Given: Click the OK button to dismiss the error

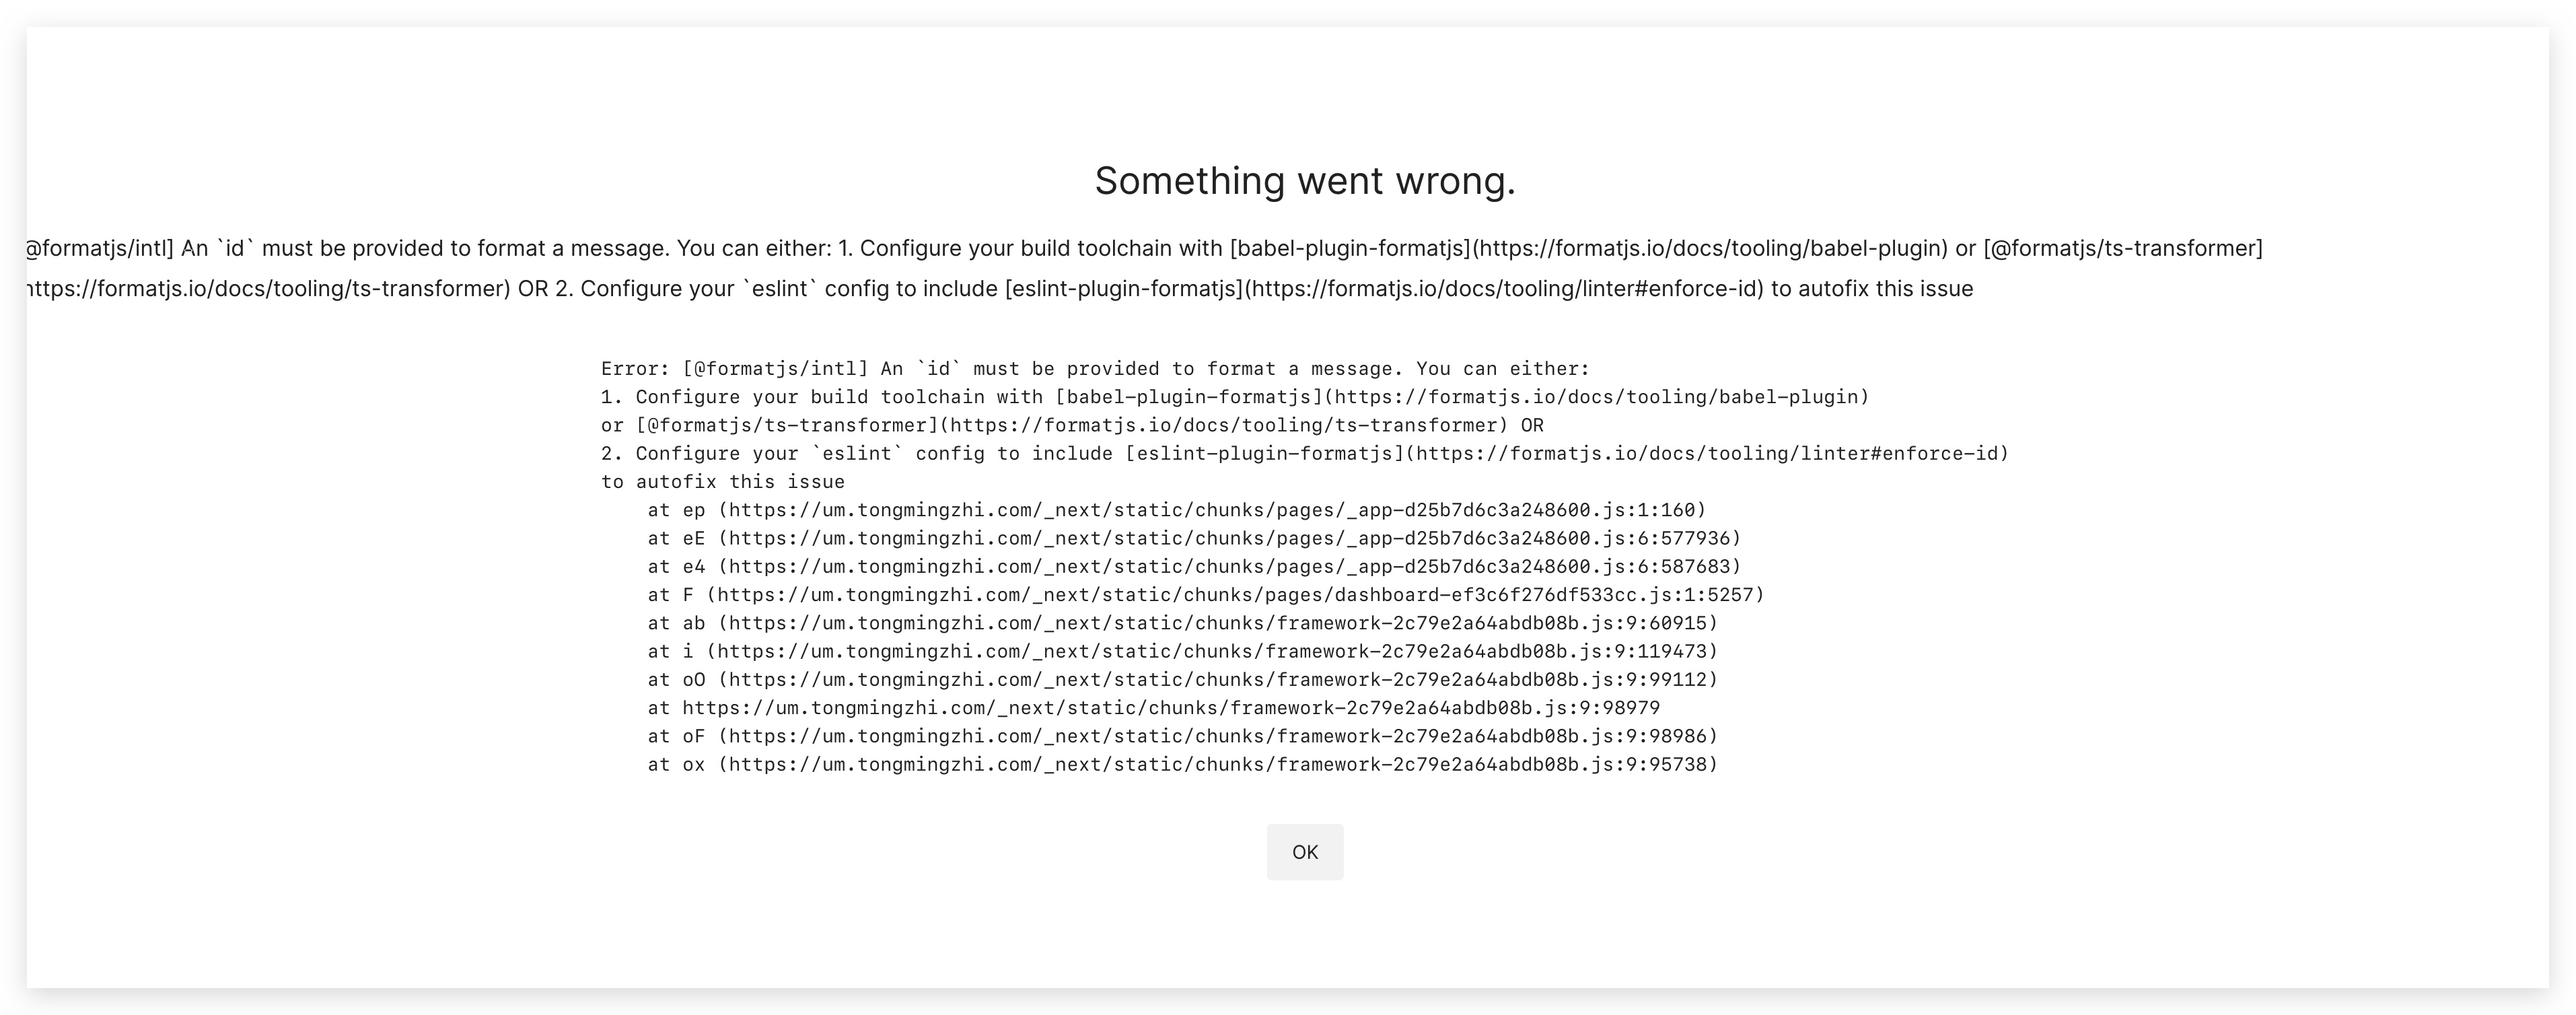Looking at the screenshot, I should (1305, 852).
